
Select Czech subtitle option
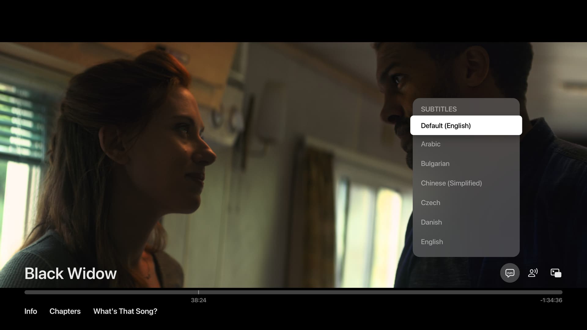tap(430, 203)
